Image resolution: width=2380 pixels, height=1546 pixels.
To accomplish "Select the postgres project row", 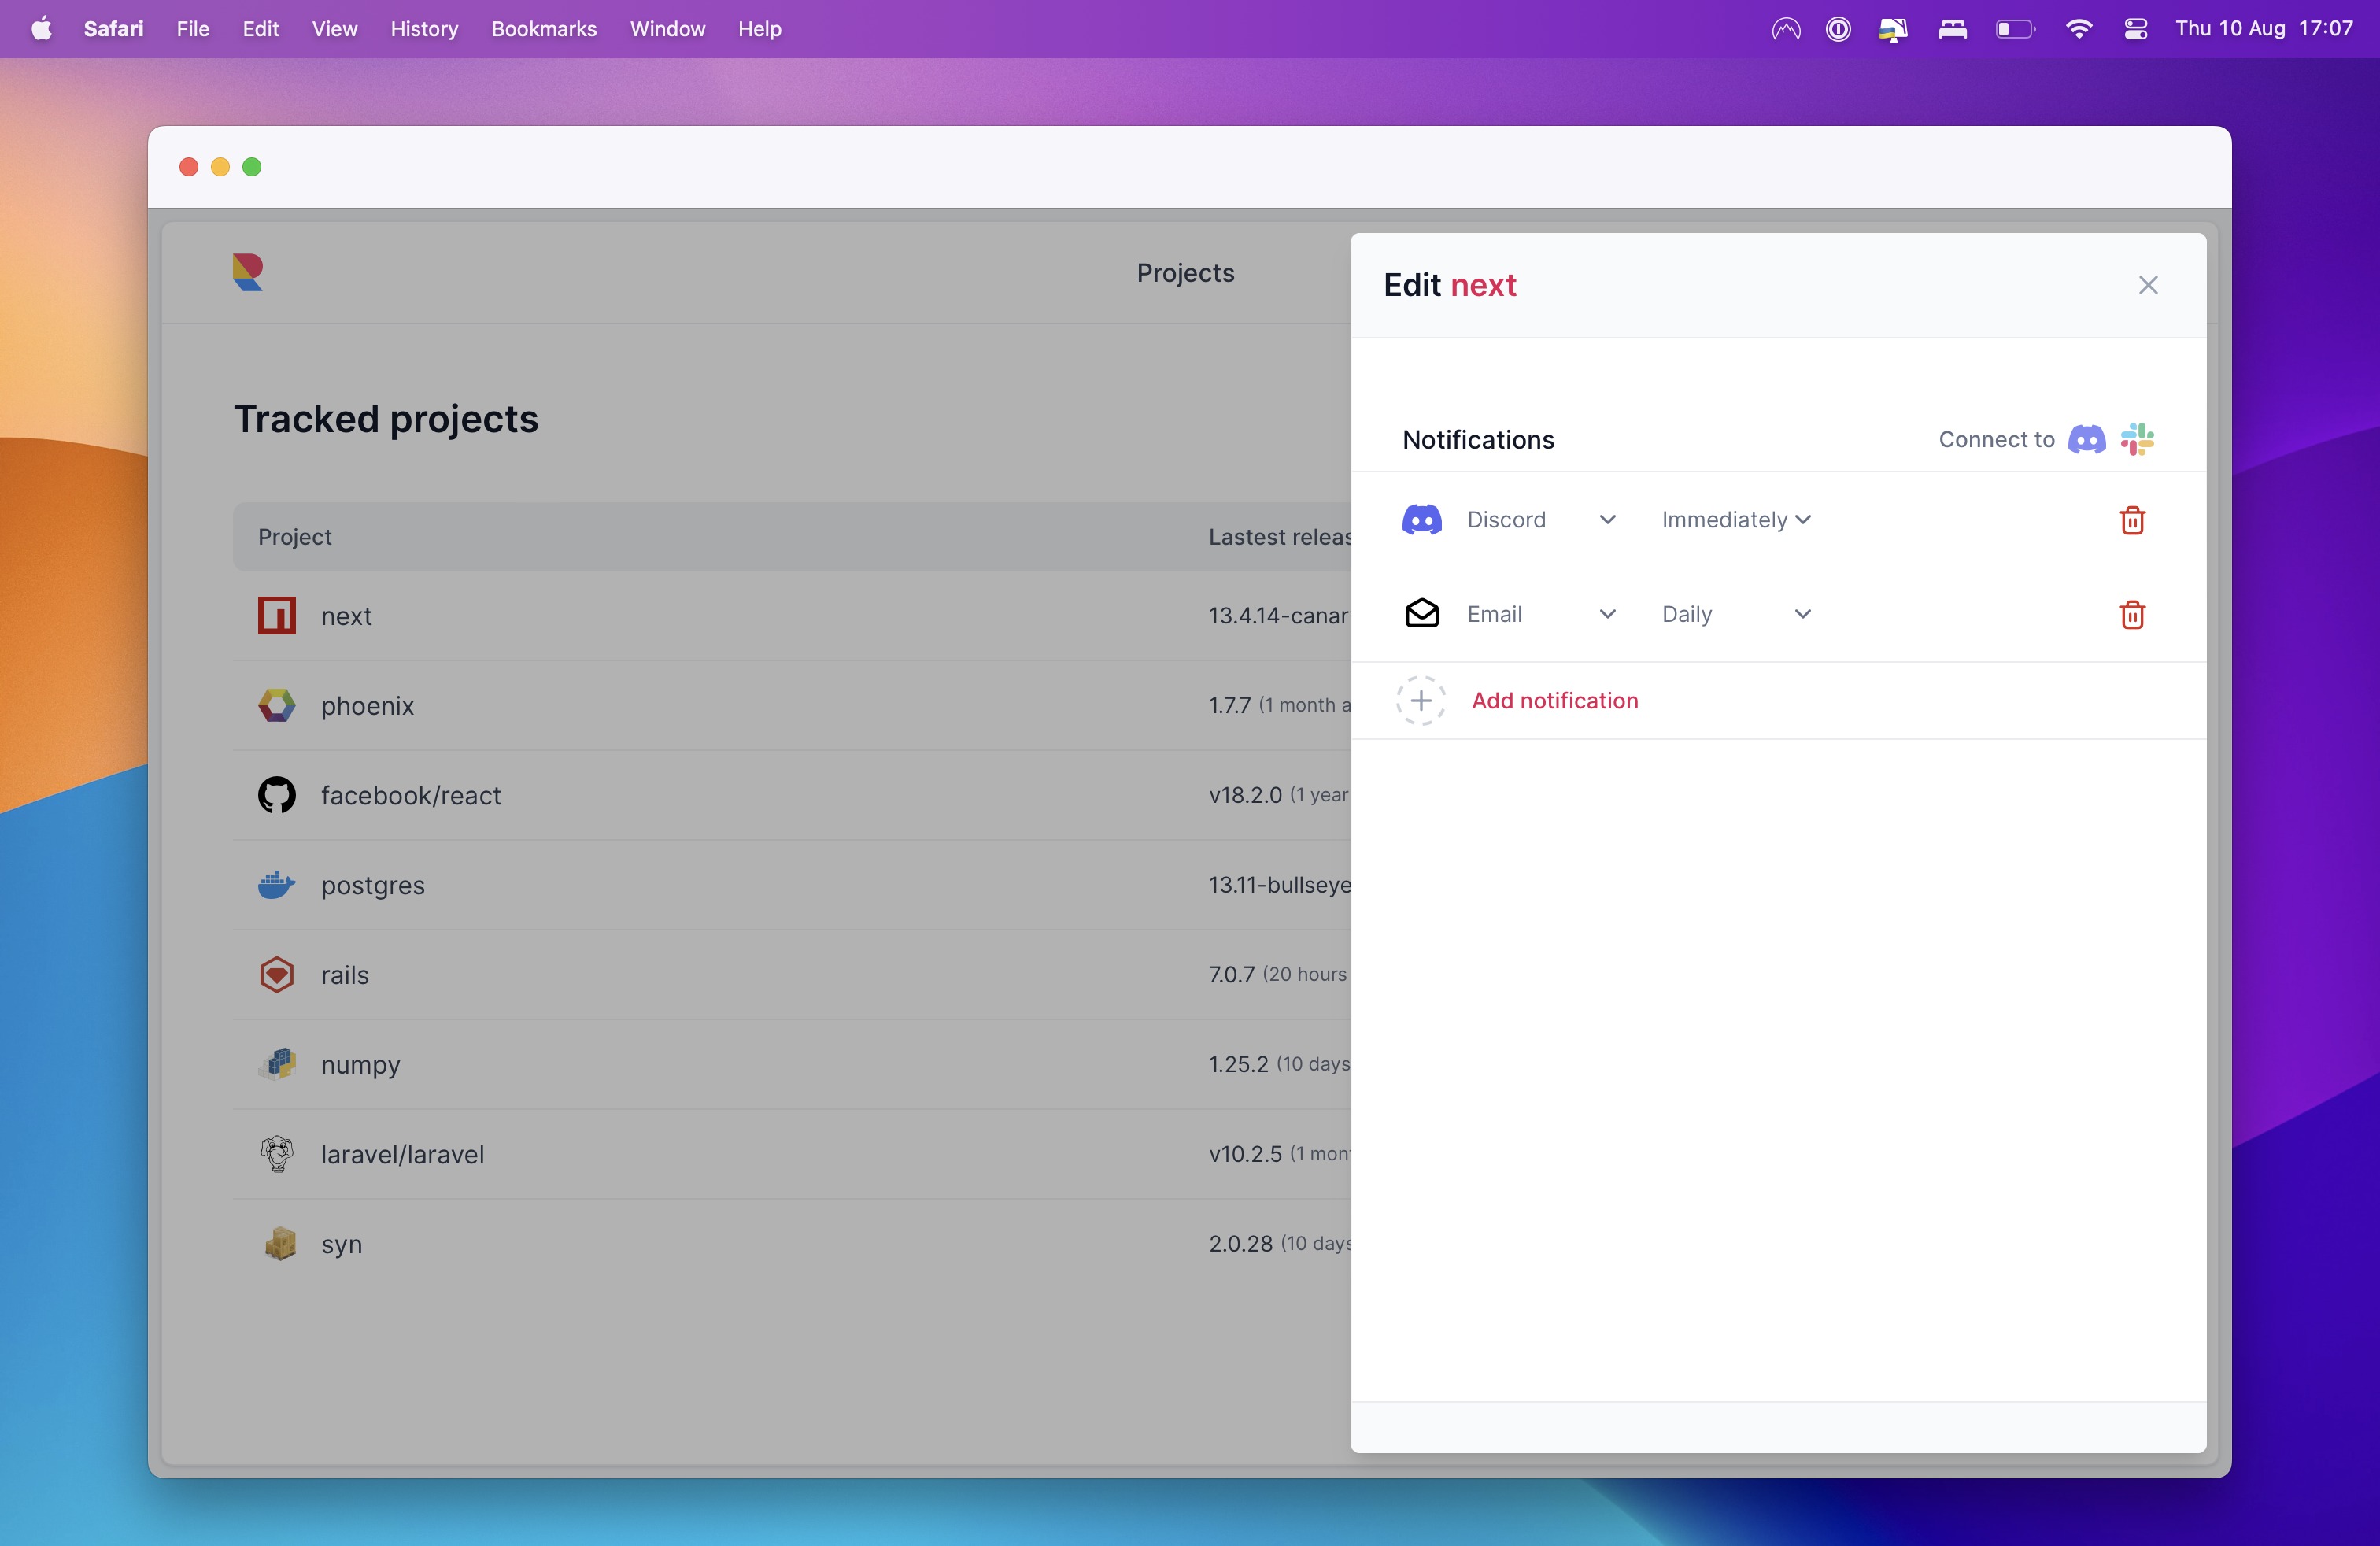I will click(792, 885).
